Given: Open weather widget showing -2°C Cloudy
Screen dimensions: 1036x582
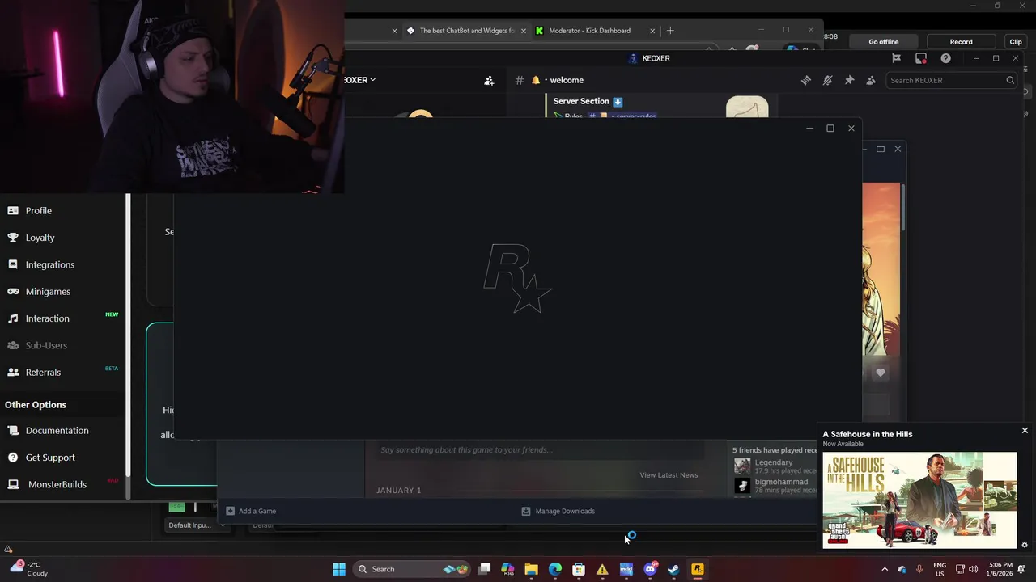Looking at the screenshot, I should 29,569.
